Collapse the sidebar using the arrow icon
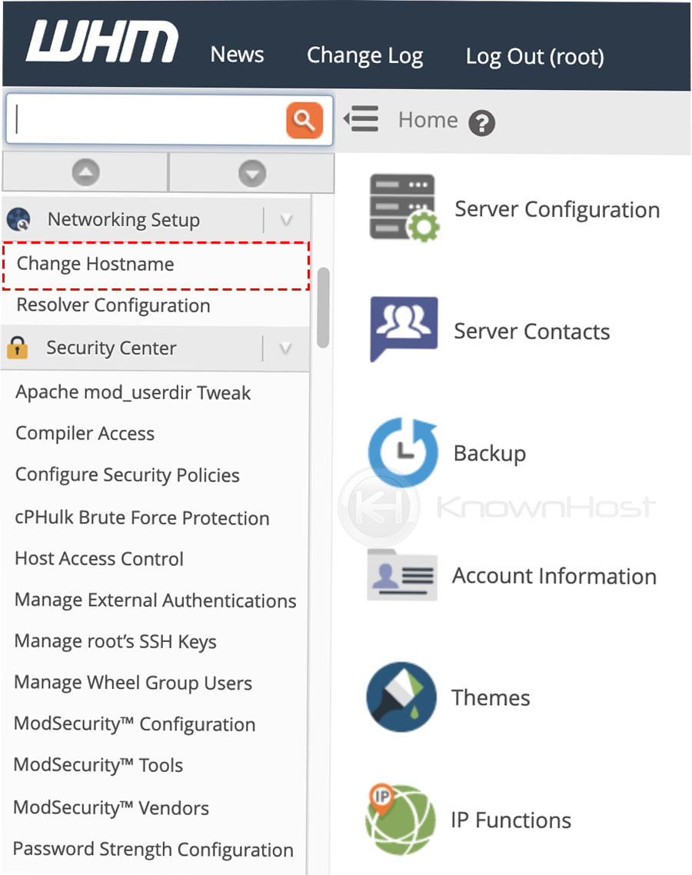 pyautogui.click(x=361, y=119)
